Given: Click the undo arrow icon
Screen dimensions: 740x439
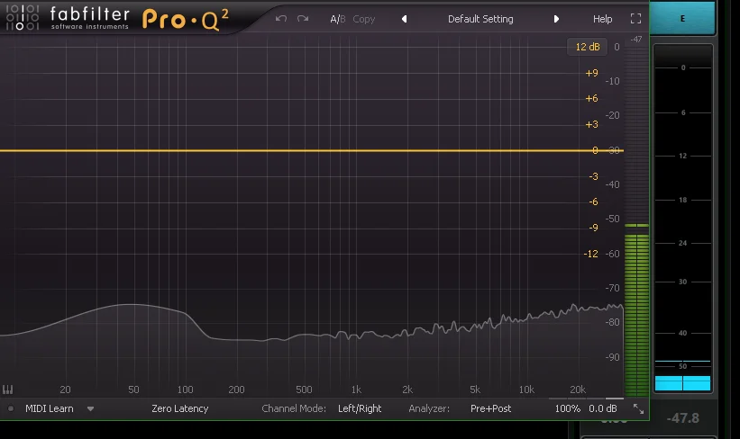Looking at the screenshot, I should [281, 19].
